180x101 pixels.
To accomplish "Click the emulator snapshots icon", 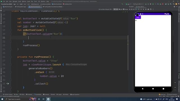I will pos(151,9).
